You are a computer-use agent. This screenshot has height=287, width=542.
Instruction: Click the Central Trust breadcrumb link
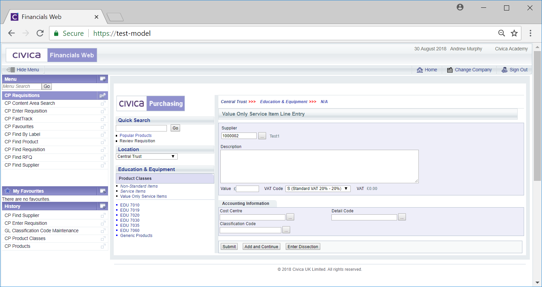pos(234,102)
